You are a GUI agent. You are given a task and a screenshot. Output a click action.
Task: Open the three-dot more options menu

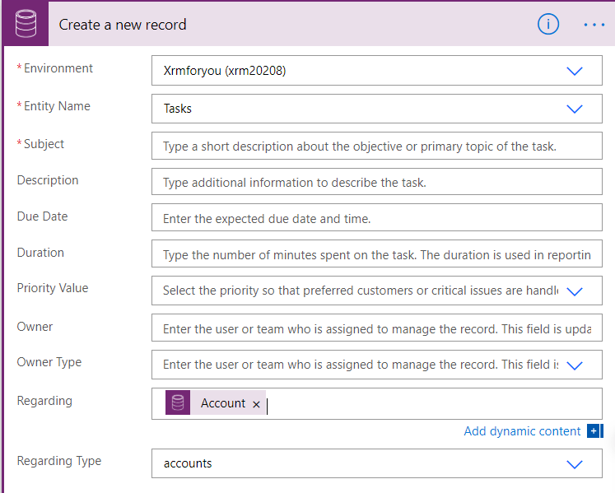click(594, 25)
